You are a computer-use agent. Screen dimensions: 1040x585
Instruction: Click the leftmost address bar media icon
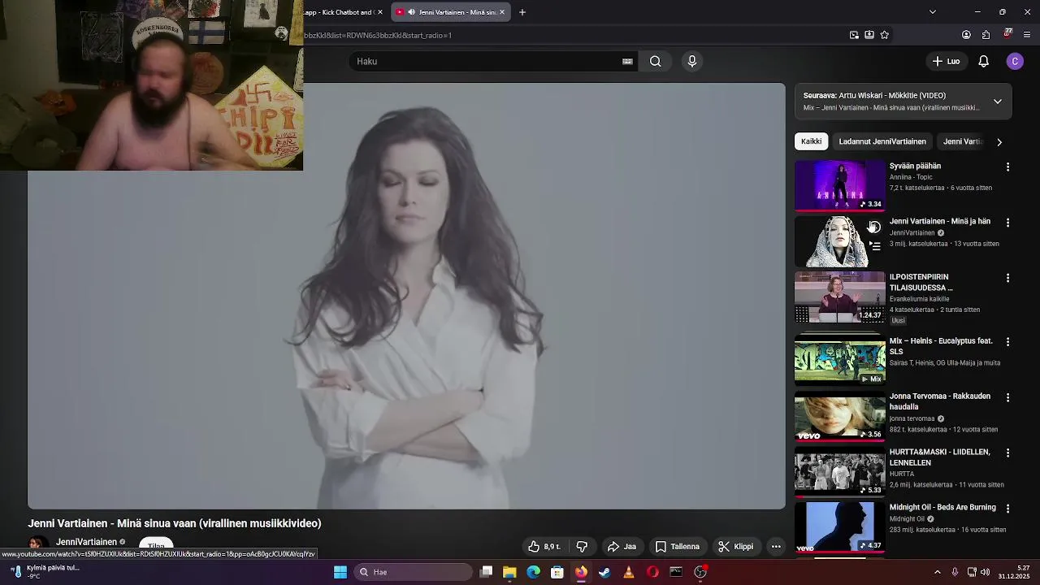click(854, 35)
